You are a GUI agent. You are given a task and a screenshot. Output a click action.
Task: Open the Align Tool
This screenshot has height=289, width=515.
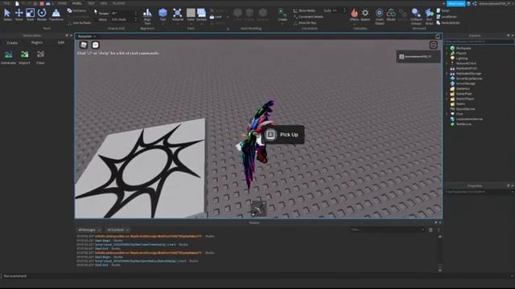pos(147,16)
